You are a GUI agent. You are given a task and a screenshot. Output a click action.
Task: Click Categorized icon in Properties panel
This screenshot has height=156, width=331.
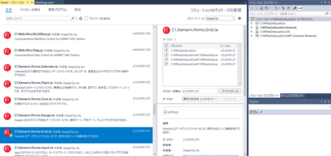251,112
